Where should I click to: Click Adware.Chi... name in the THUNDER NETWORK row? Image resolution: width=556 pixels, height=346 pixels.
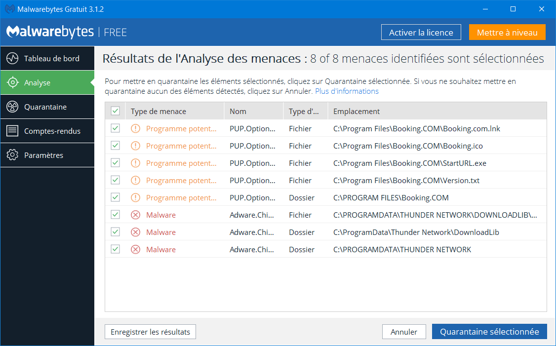coord(252,250)
